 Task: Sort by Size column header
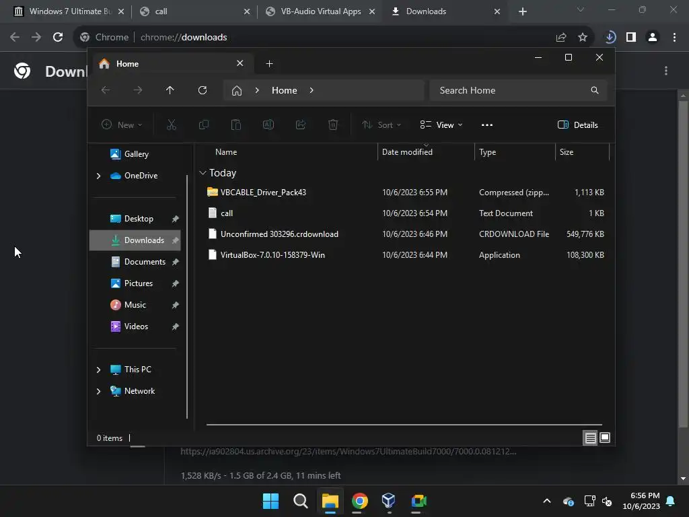[x=582, y=152]
